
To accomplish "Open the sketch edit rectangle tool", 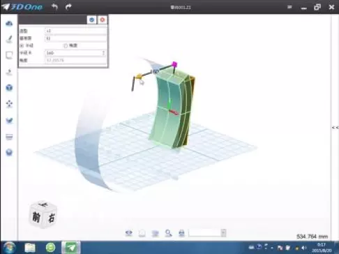I will pos(9,55).
